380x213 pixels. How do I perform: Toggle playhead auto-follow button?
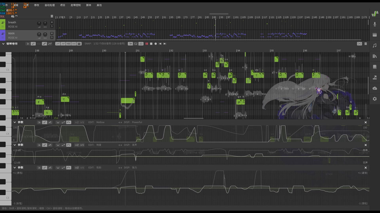click(x=130, y=44)
